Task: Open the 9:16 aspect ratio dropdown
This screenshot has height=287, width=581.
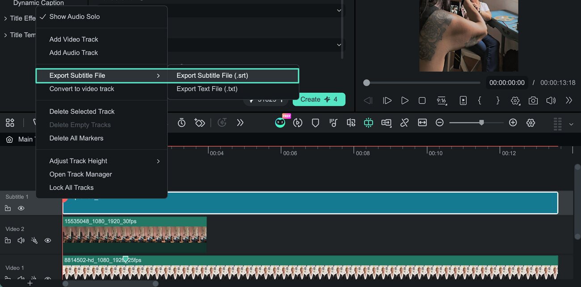Action: (x=442, y=101)
